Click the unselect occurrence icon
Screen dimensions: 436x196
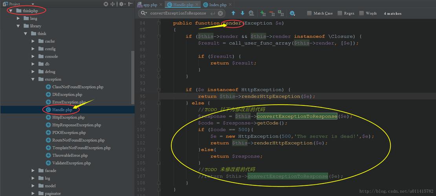coord(272,13)
